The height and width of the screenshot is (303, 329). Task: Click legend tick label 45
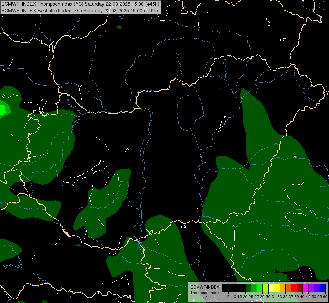pos(308,297)
